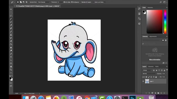The width and height of the screenshot is (177, 99).
Task: Toggle lock position icon
Action: click(x=151, y=77)
